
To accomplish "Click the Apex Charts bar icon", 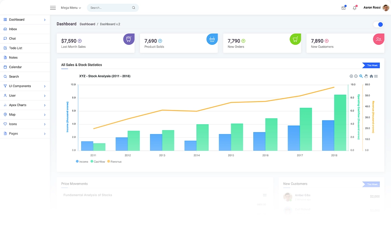I will coord(5,105).
